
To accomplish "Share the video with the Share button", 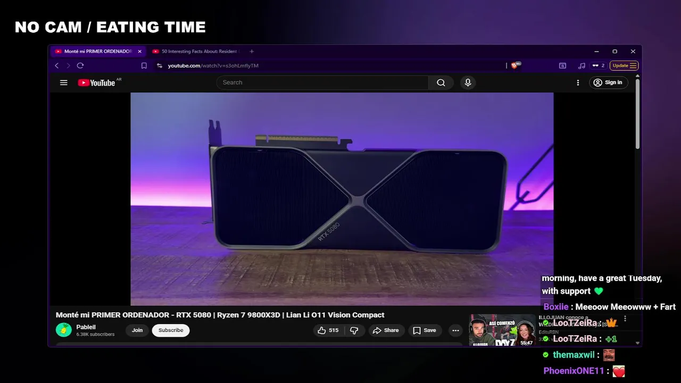I will tap(386, 330).
